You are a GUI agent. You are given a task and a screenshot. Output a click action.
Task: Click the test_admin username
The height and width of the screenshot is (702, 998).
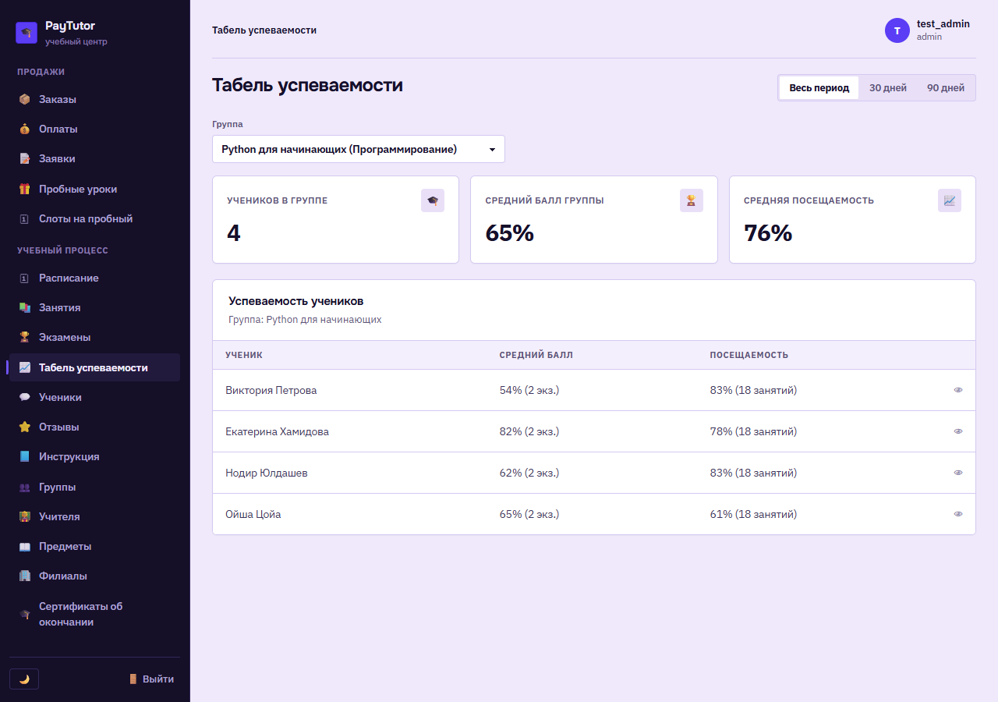(943, 24)
